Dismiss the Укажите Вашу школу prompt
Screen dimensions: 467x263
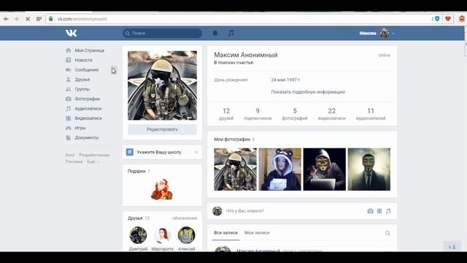[x=196, y=152]
